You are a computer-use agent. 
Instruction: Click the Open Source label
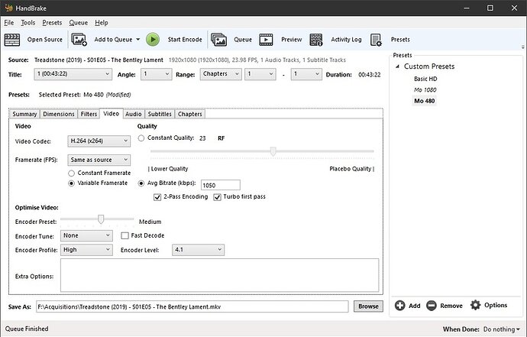(45, 39)
